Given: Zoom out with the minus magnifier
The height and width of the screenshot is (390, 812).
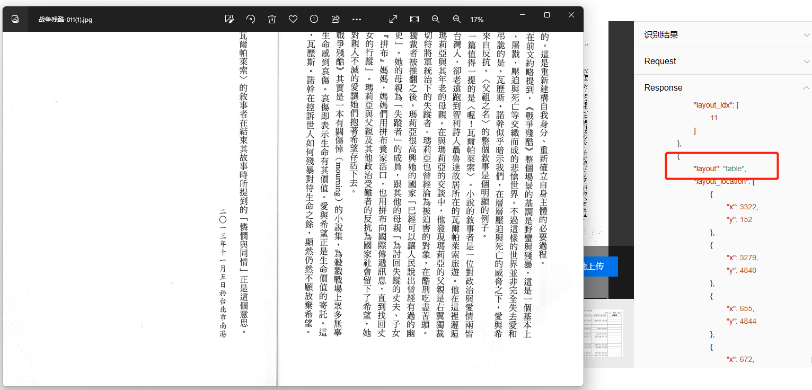Looking at the screenshot, I should (x=436, y=19).
